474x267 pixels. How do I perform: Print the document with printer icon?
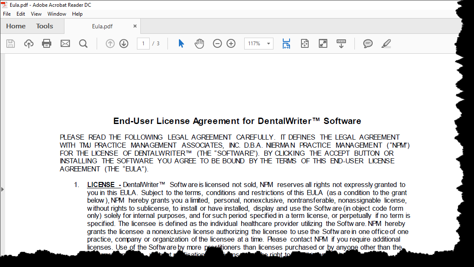pyautogui.click(x=47, y=44)
